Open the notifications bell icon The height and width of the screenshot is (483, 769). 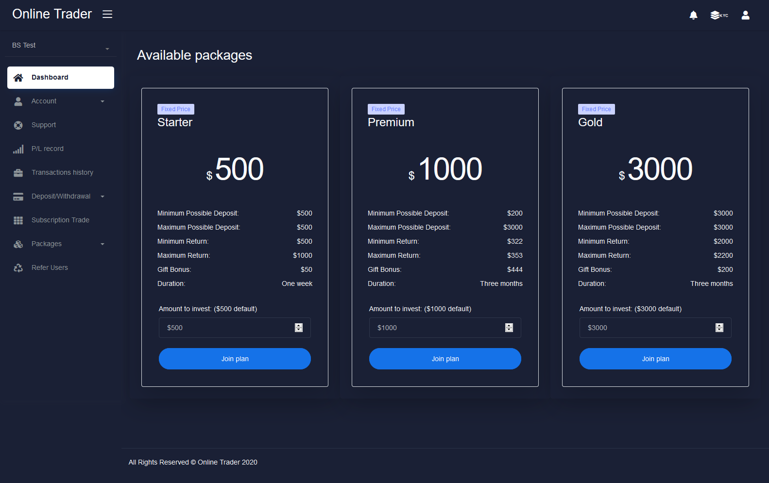click(693, 15)
